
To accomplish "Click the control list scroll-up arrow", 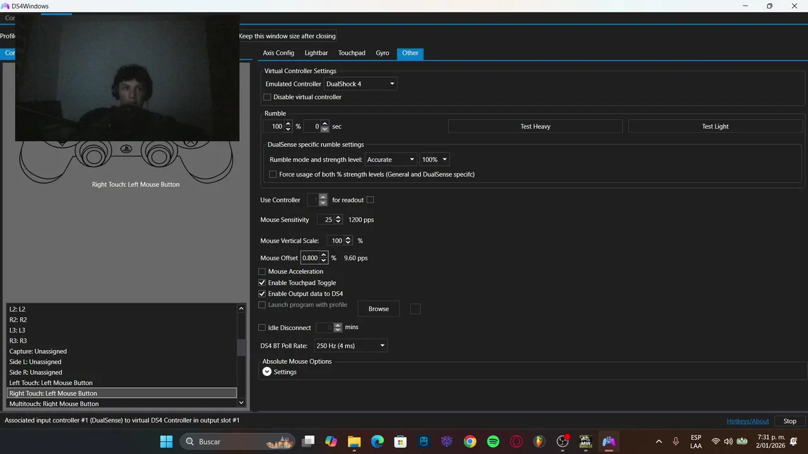I will [241, 309].
